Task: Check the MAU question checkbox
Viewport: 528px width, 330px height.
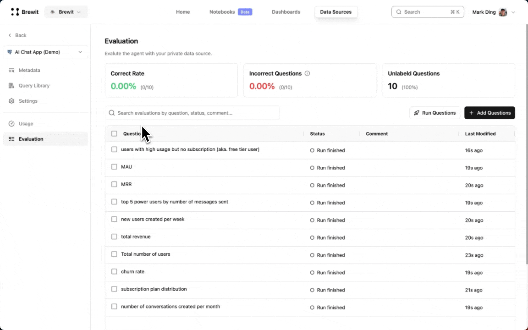Action: 114,167
